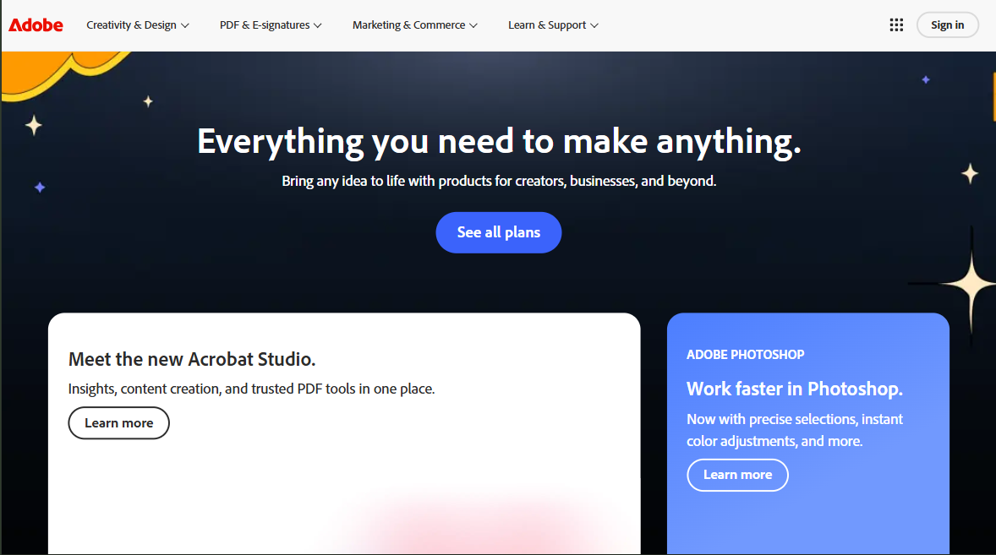Click the text 'Now with precise selections, instant color adjustments'
Image resolution: width=996 pixels, height=555 pixels.
tap(795, 430)
